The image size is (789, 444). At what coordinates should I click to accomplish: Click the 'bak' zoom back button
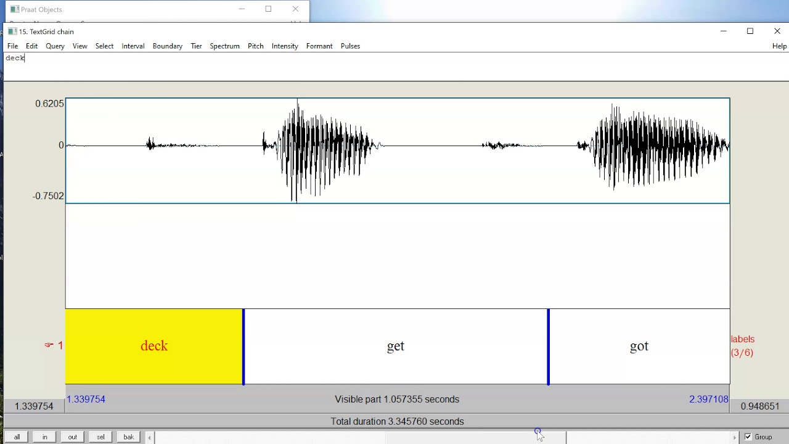(128, 437)
